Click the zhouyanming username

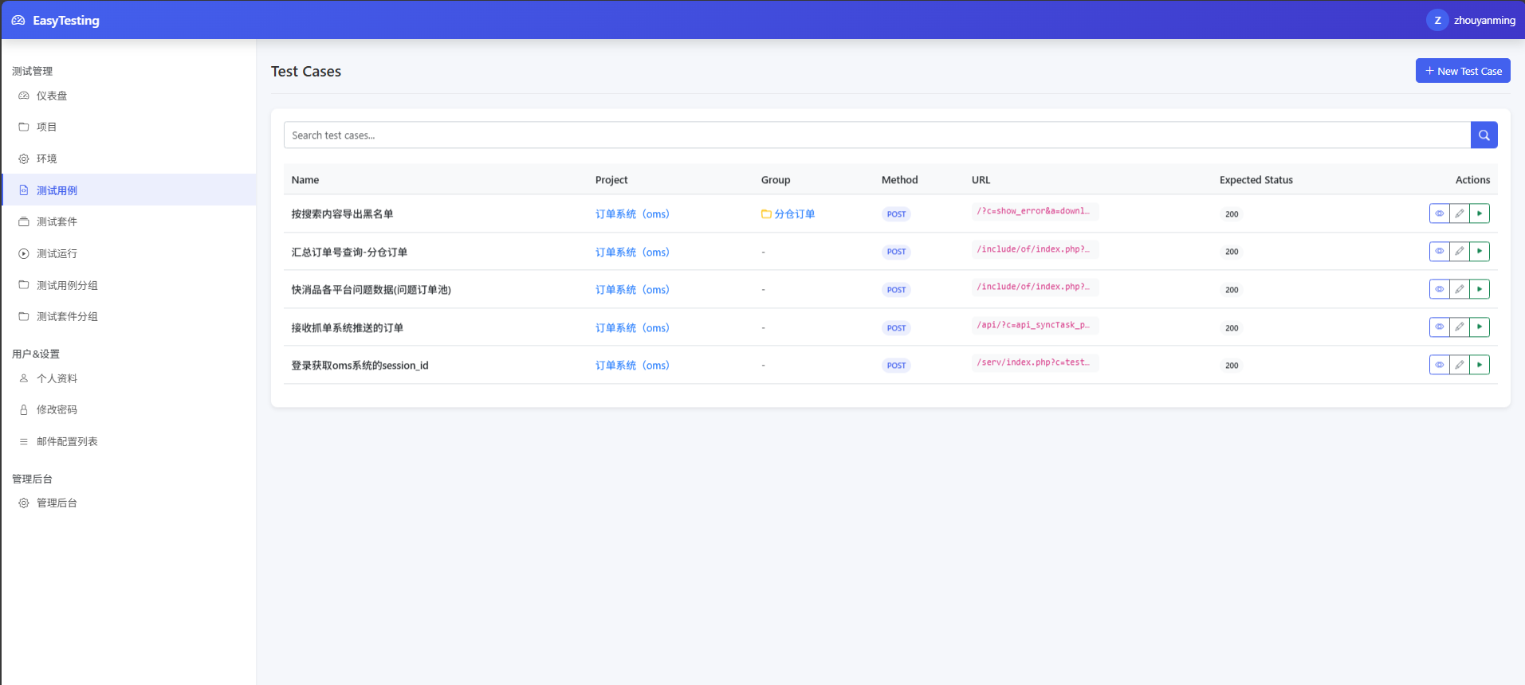tap(1484, 21)
